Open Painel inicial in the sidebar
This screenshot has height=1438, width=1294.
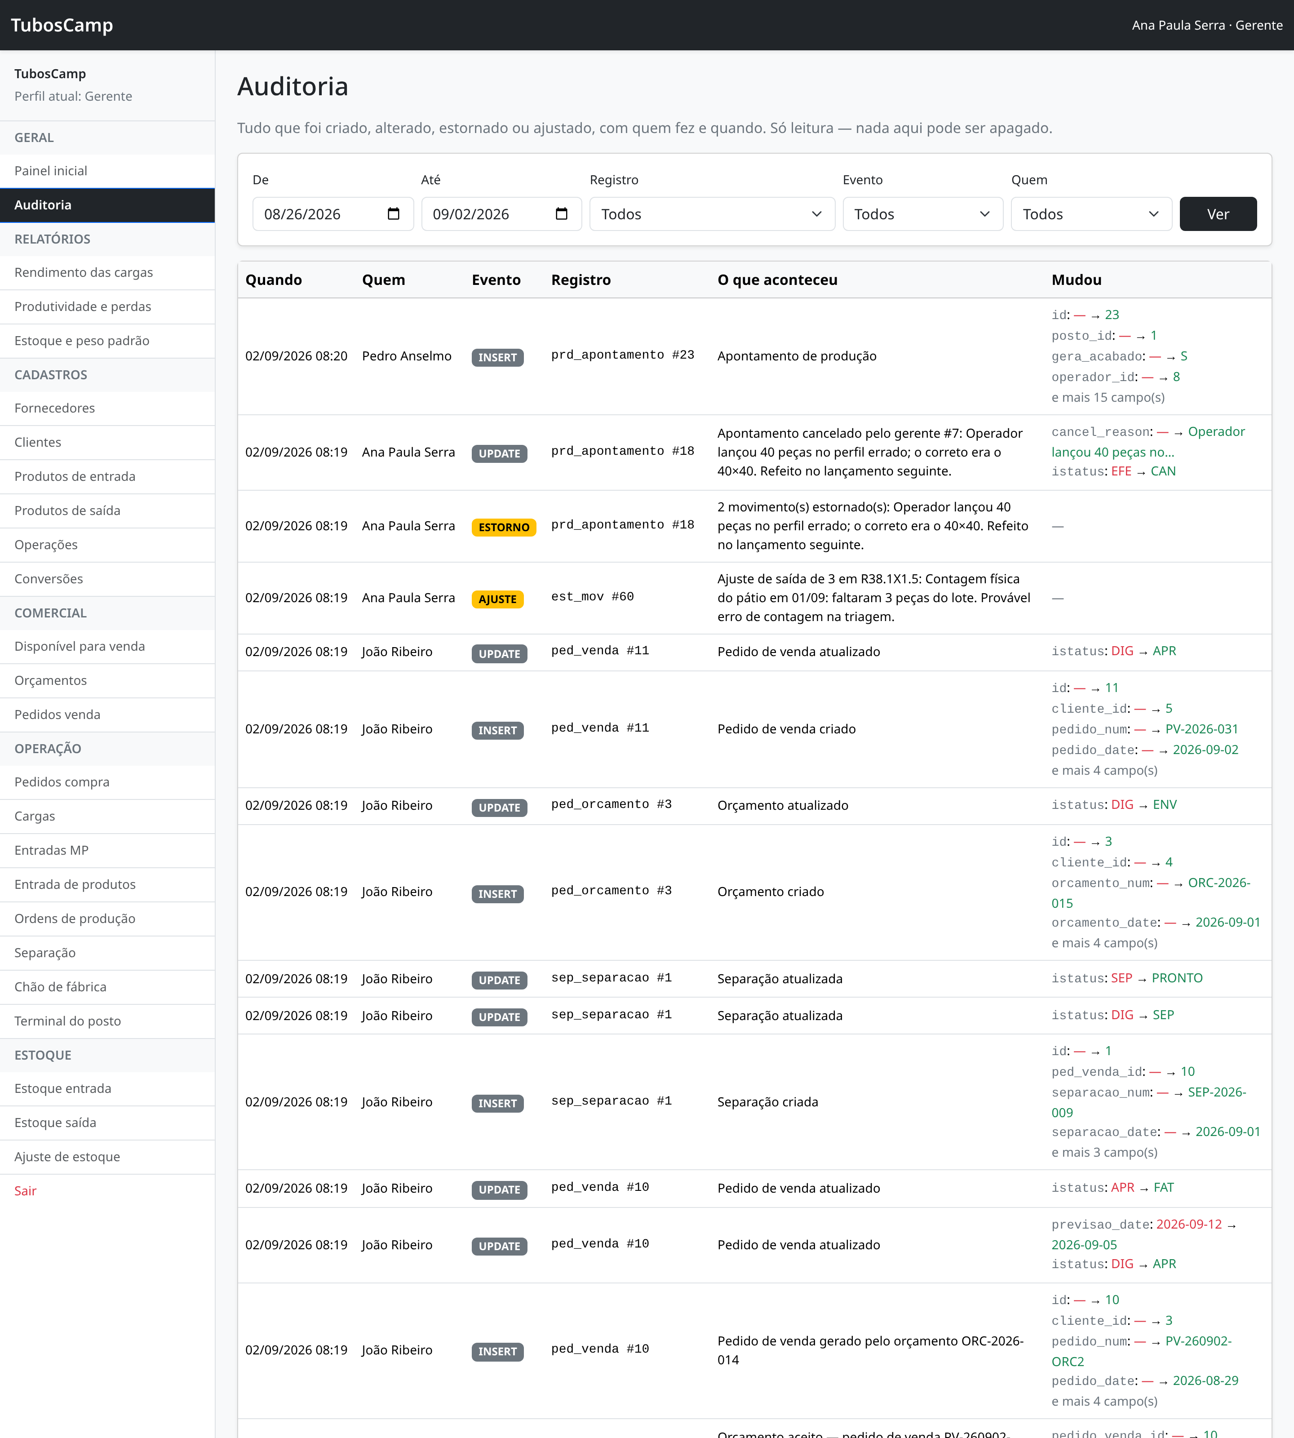point(107,171)
